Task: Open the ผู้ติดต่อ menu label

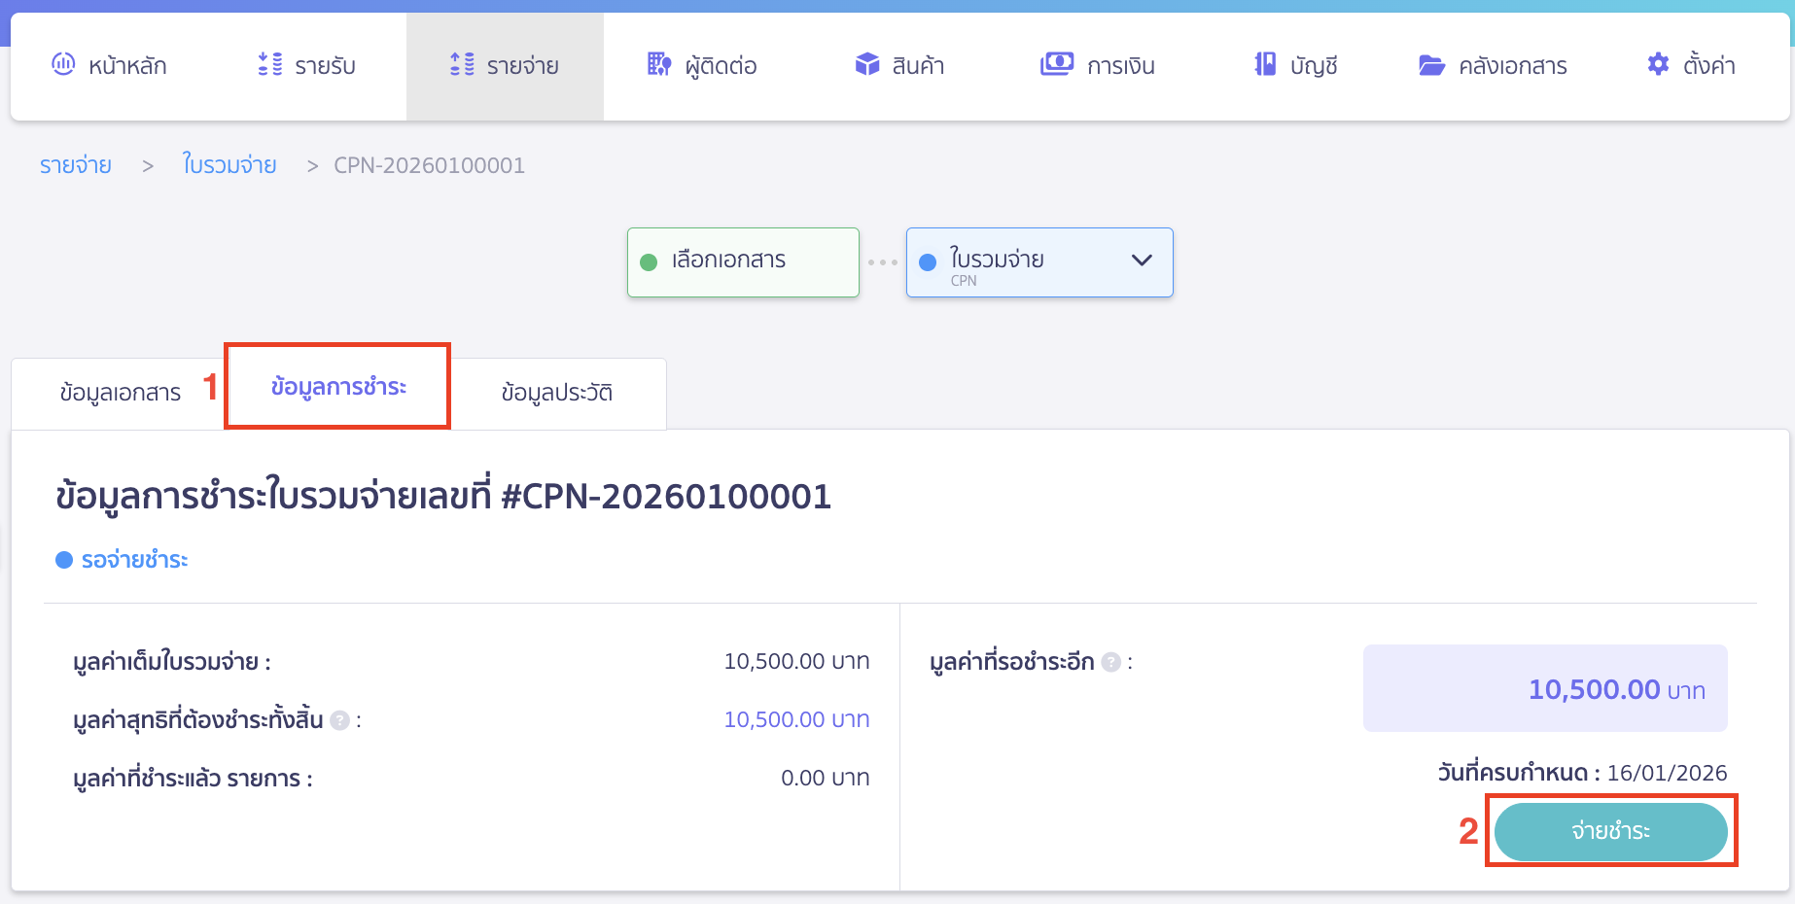Action: coord(721,66)
